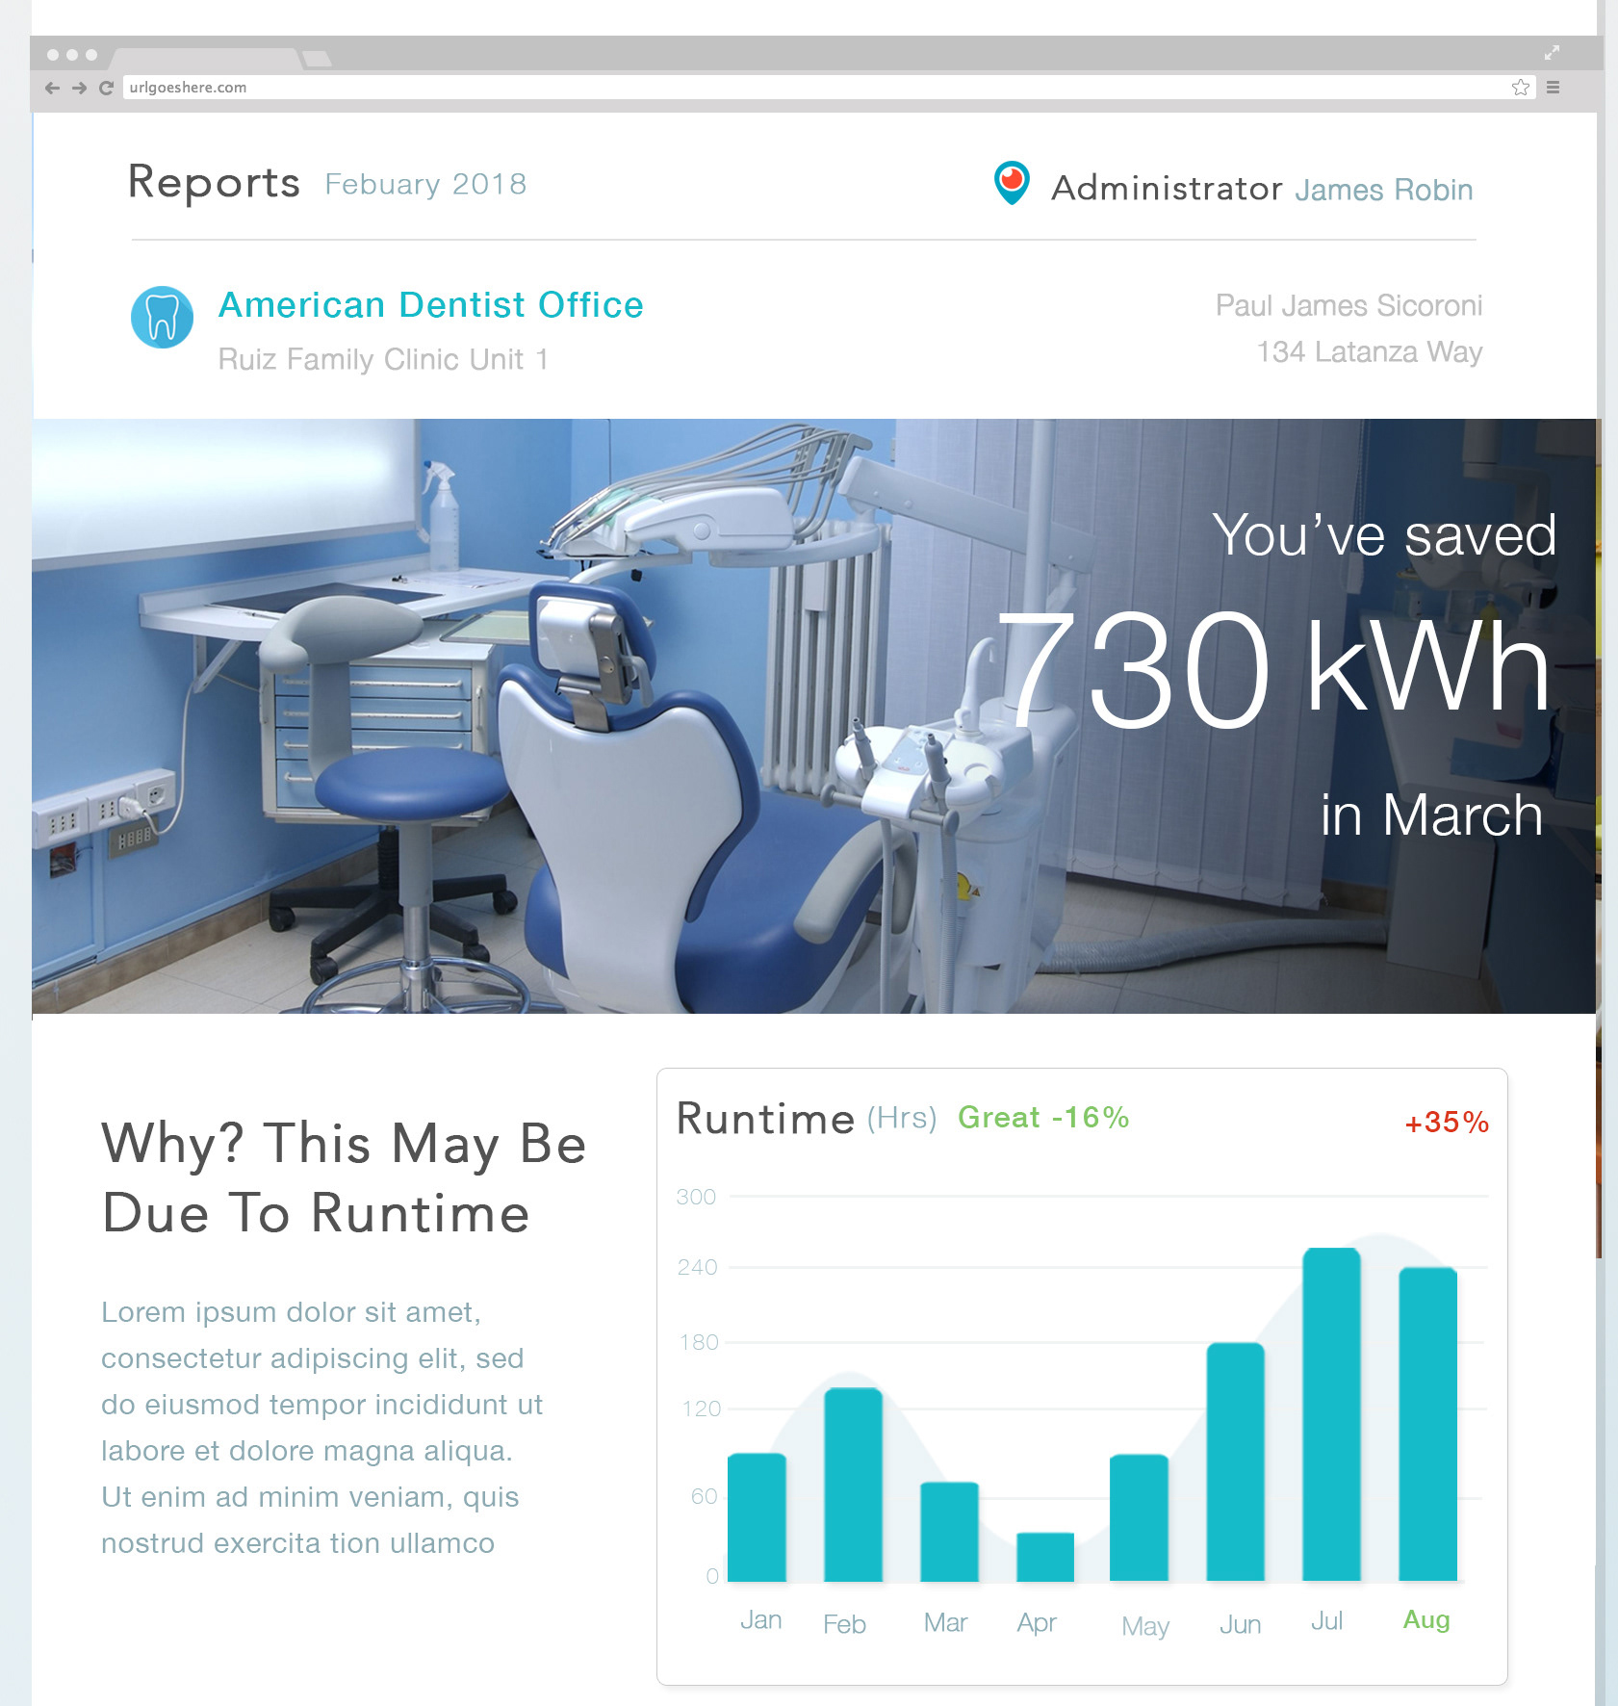
Task: Bookmark page using the star icon
Action: click(x=1520, y=88)
